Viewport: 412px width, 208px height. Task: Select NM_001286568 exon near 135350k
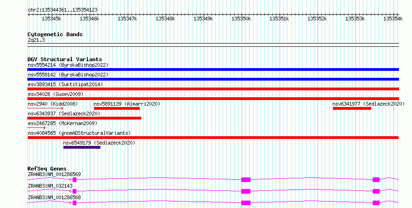246,203
